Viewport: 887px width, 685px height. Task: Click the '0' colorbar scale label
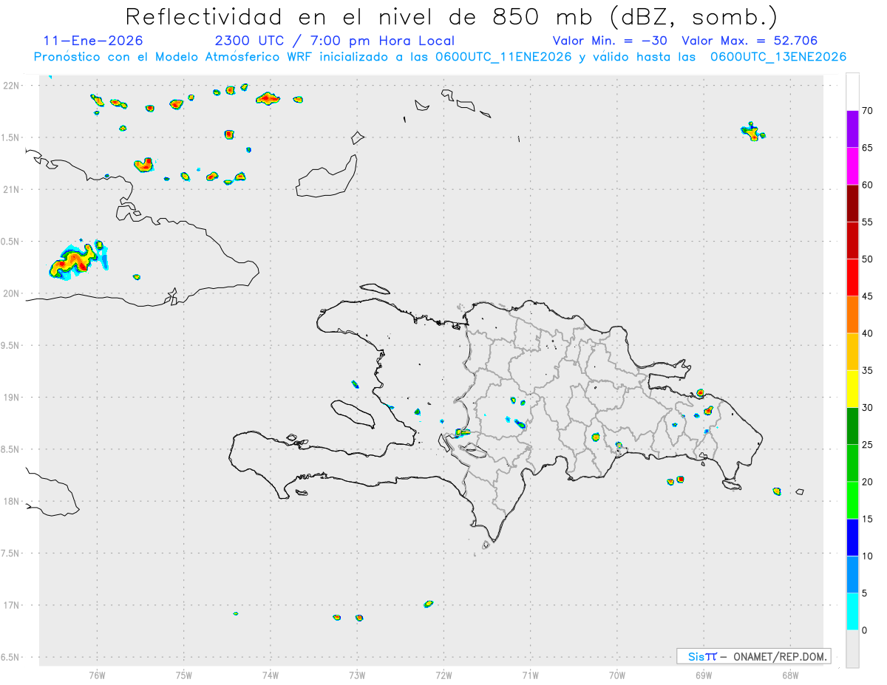tap(864, 630)
